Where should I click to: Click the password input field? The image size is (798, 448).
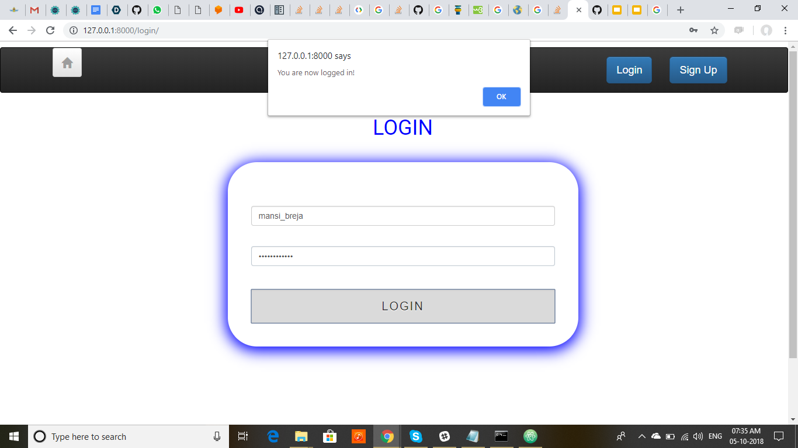[403, 256]
